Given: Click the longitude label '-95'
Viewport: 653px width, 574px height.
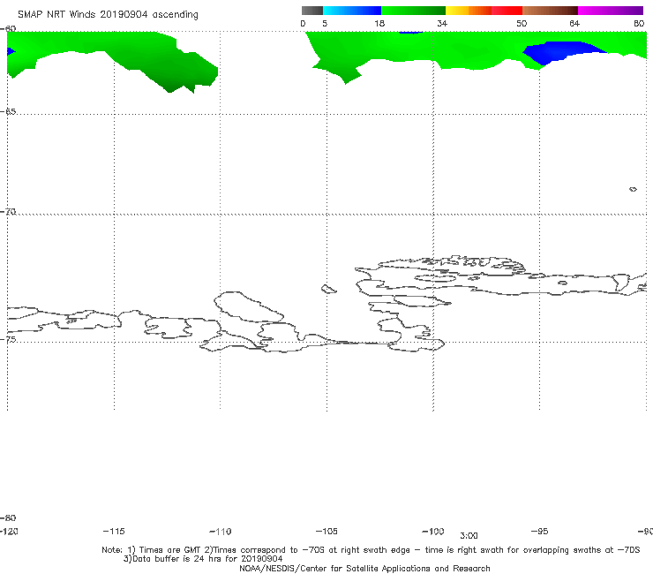Looking at the screenshot, I should pyautogui.click(x=539, y=531).
